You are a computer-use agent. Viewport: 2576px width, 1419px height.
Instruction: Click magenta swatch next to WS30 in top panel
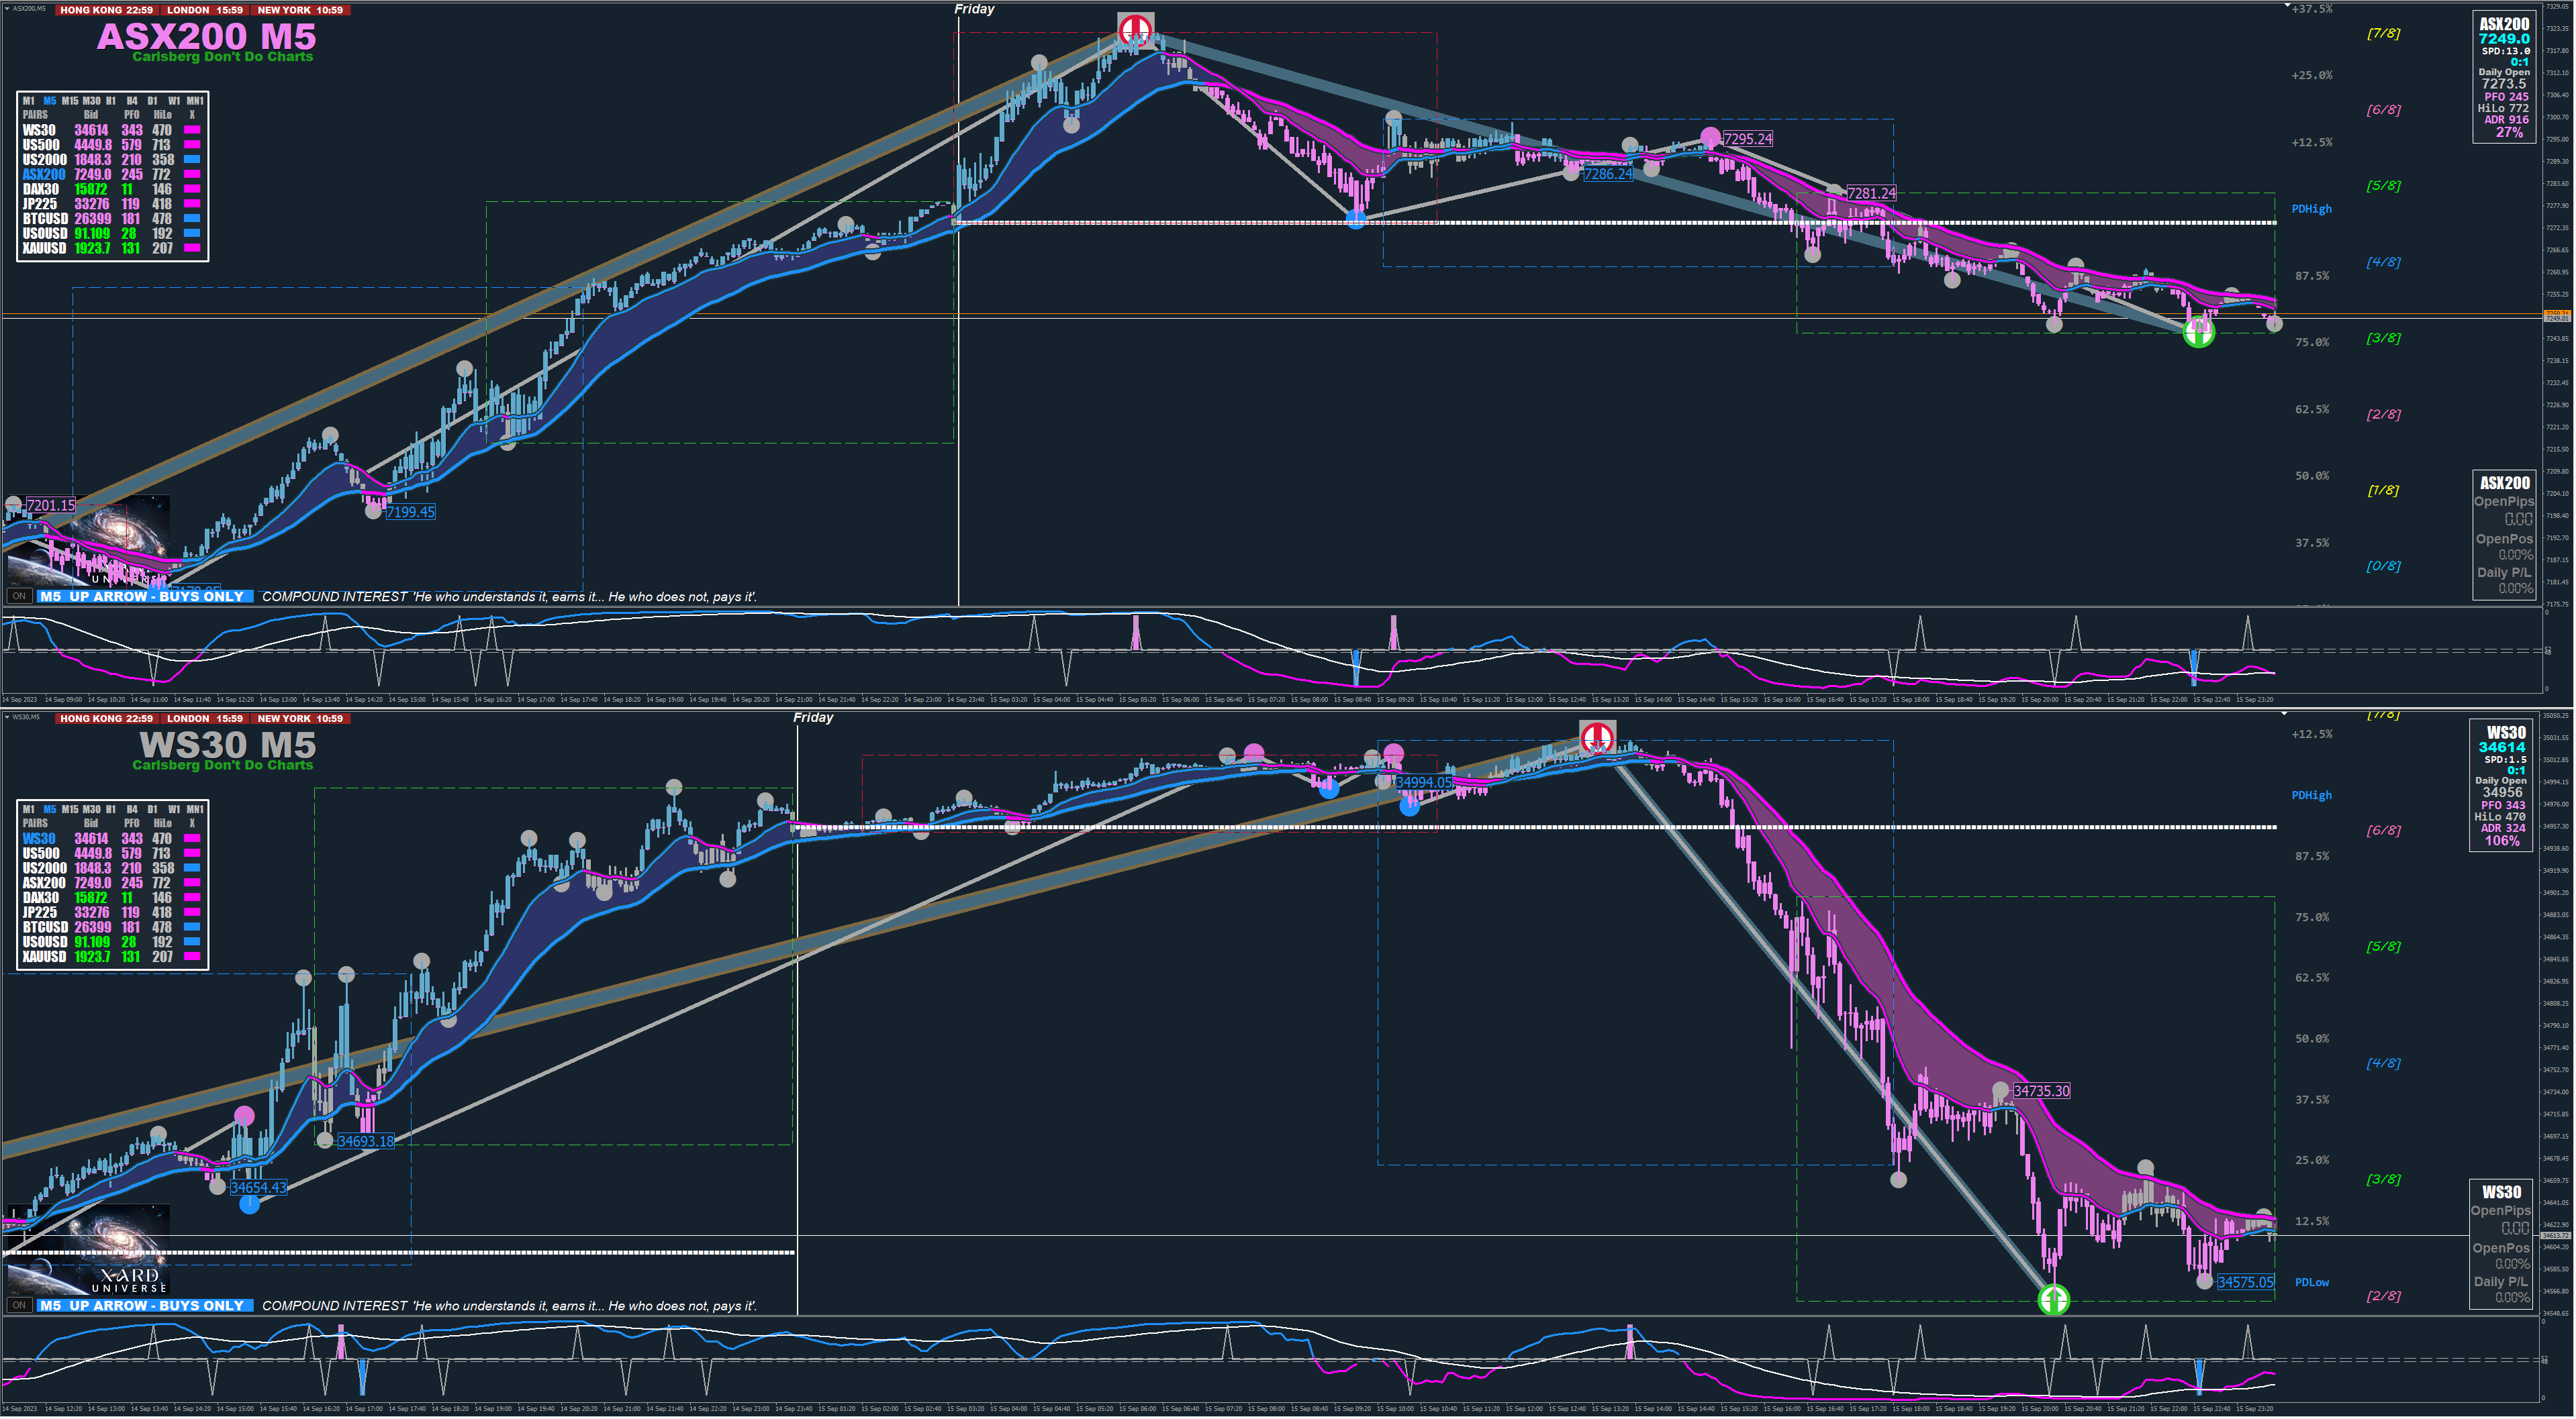click(192, 130)
